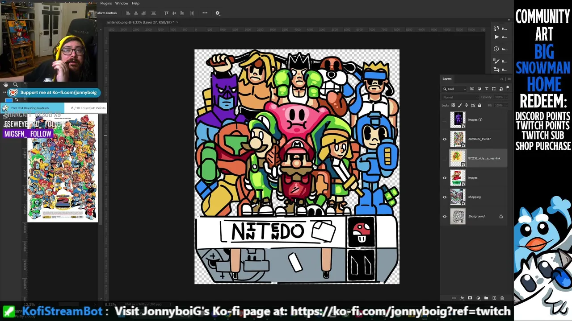Open the Info panel icon

(496, 49)
